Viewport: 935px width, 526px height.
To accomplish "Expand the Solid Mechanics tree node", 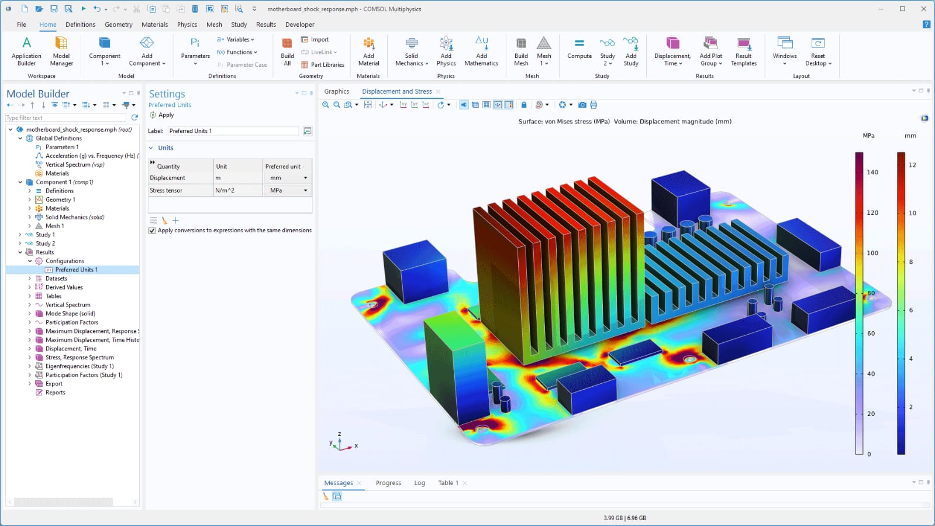I will click(x=30, y=217).
